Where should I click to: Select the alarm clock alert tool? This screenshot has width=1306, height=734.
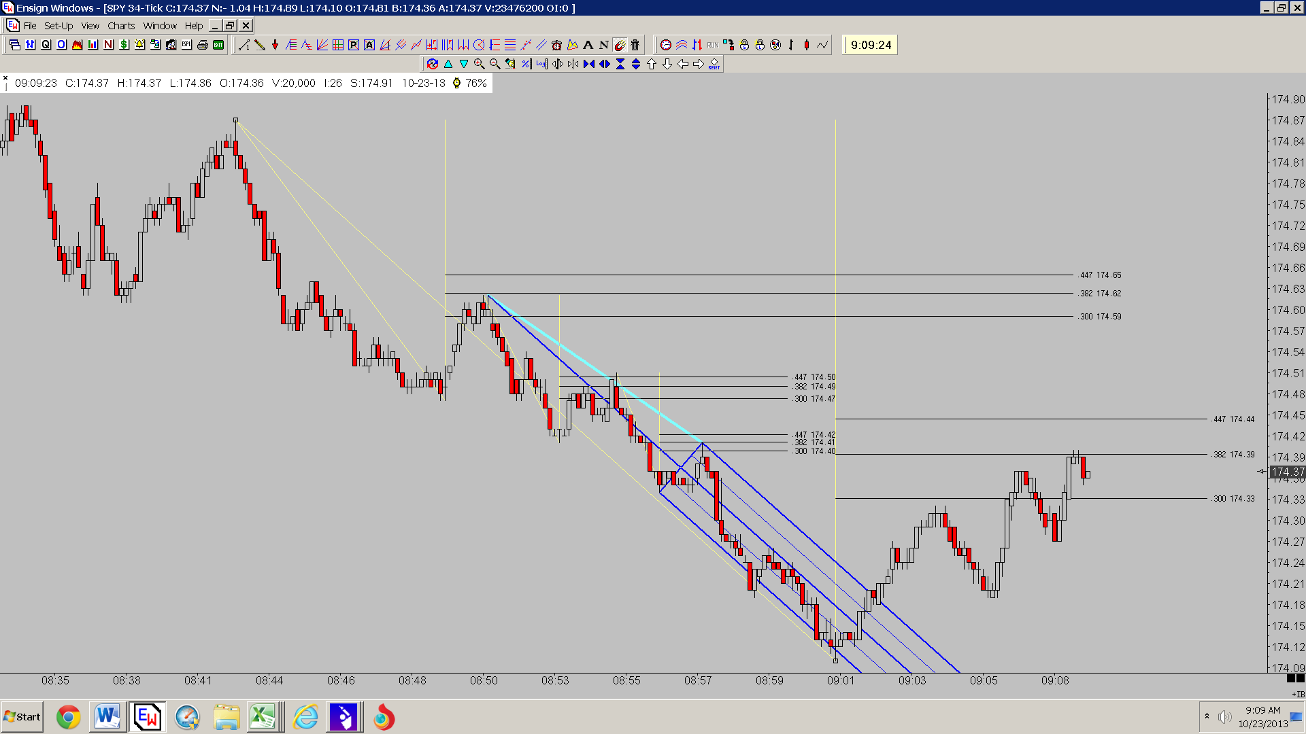click(557, 45)
